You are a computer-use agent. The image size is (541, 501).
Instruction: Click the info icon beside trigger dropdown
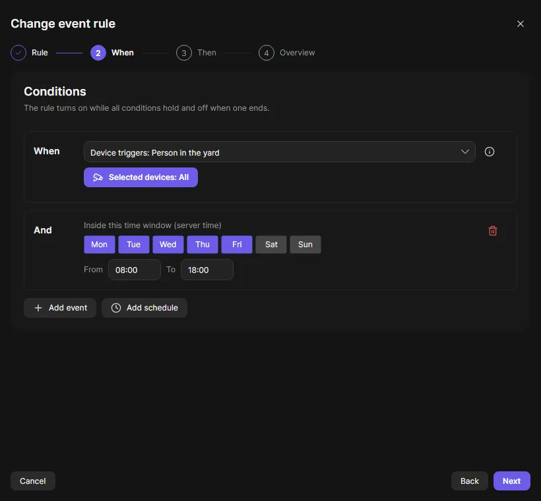(x=490, y=152)
